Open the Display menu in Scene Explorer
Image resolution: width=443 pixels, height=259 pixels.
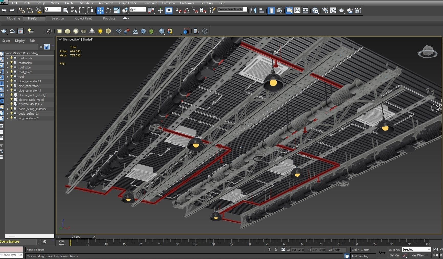point(20,41)
